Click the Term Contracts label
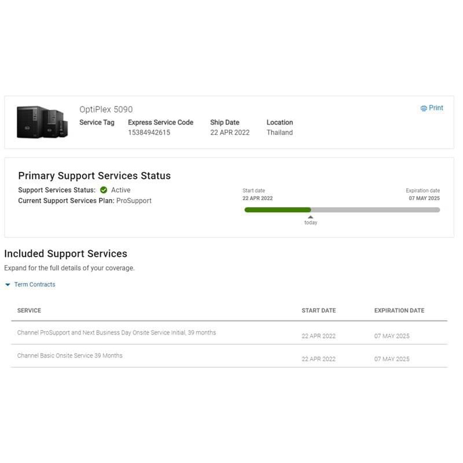Viewport: 463px width, 463px height. coord(35,285)
